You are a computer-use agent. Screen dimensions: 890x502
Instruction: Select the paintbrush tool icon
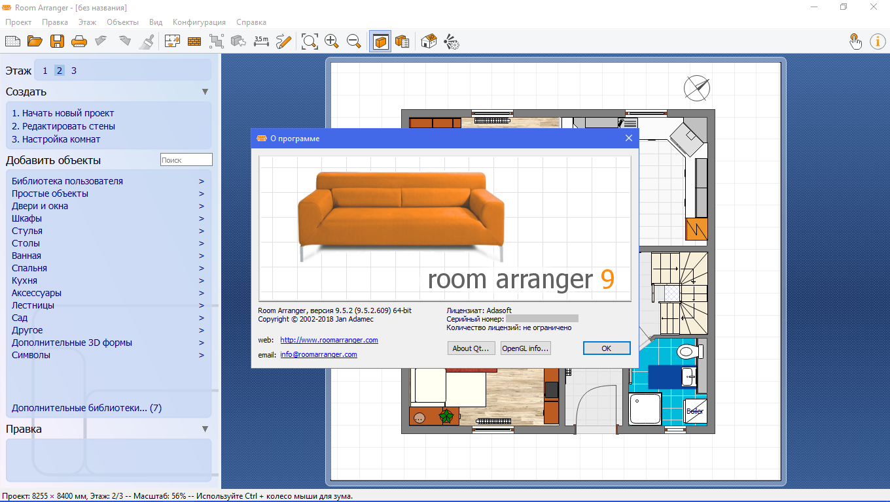click(147, 41)
